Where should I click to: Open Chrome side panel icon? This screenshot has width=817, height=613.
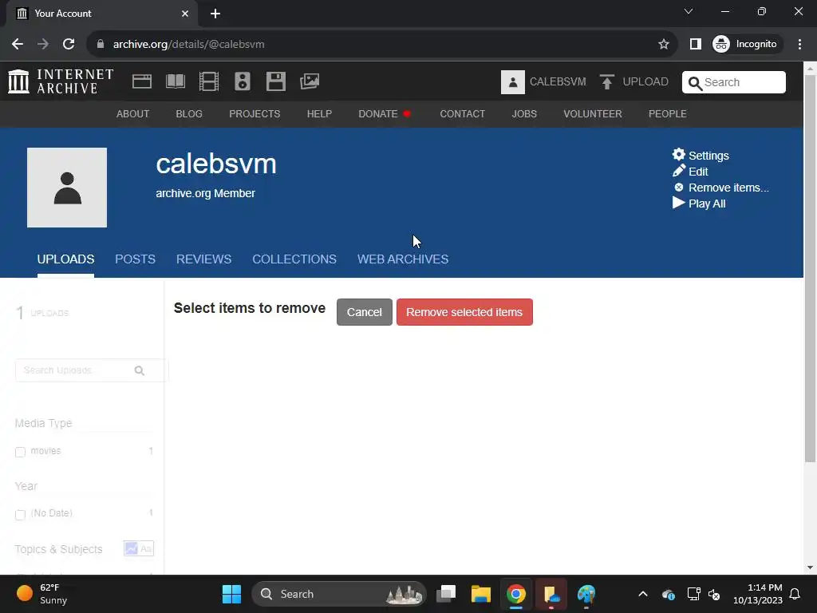[695, 45]
